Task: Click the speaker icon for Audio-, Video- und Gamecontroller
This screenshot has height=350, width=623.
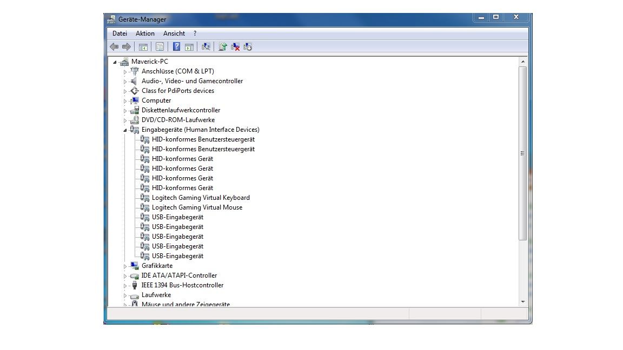Action: point(134,81)
